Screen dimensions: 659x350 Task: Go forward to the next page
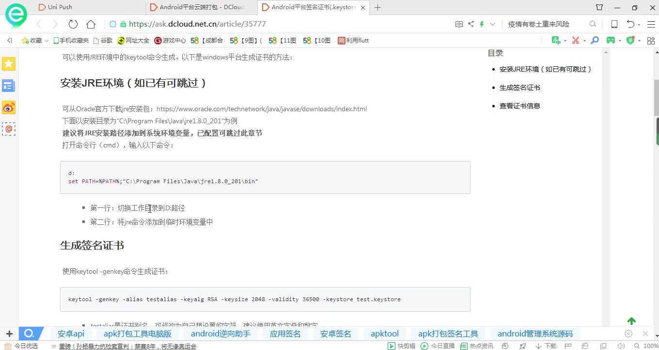click(x=55, y=24)
